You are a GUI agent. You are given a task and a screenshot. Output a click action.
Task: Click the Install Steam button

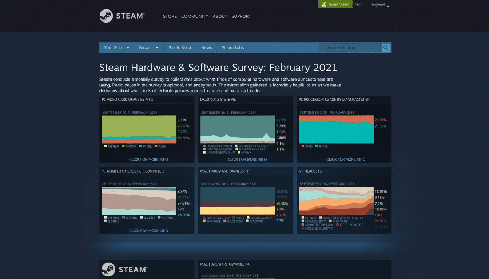click(x=335, y=4)
